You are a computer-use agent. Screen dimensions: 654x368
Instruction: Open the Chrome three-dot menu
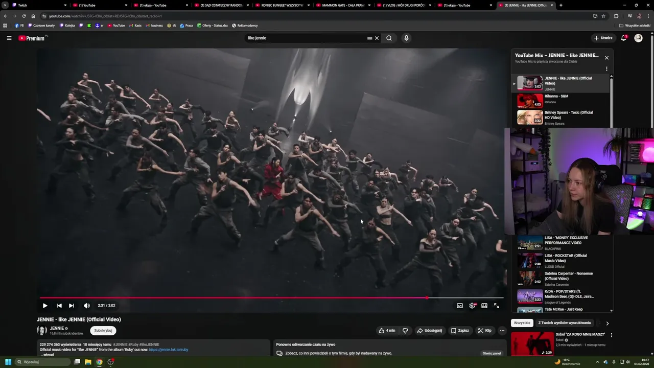648,16
